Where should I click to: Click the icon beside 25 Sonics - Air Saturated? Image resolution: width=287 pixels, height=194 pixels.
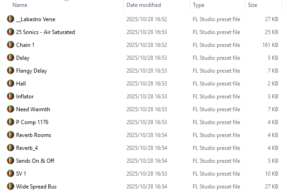tap(11, 32)
